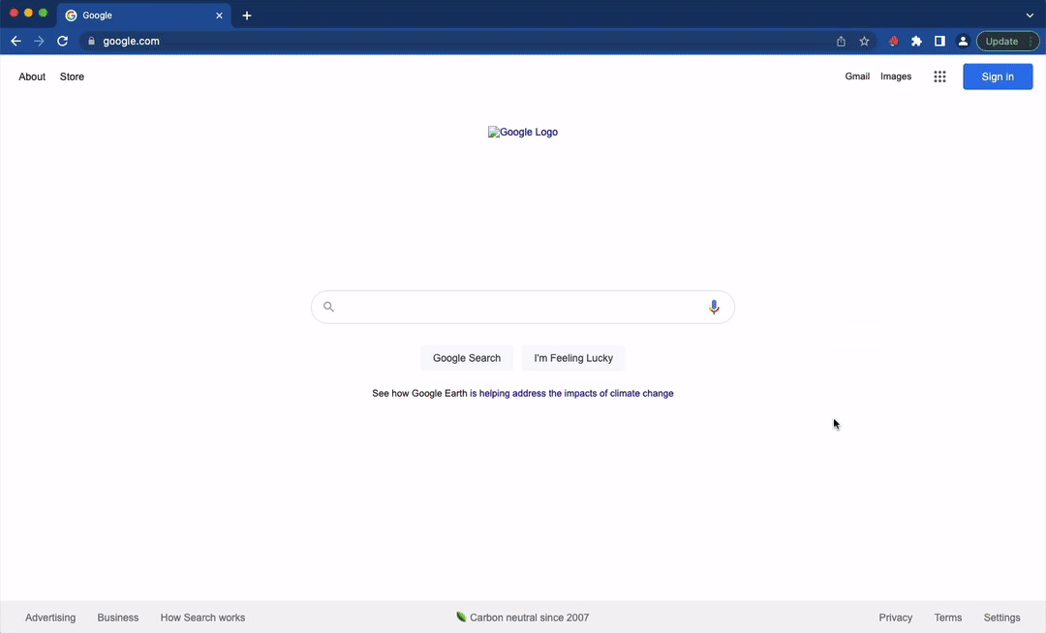Open the side panel icon
The width and height of the screenshot is (1046, 633).
point(939,41)
